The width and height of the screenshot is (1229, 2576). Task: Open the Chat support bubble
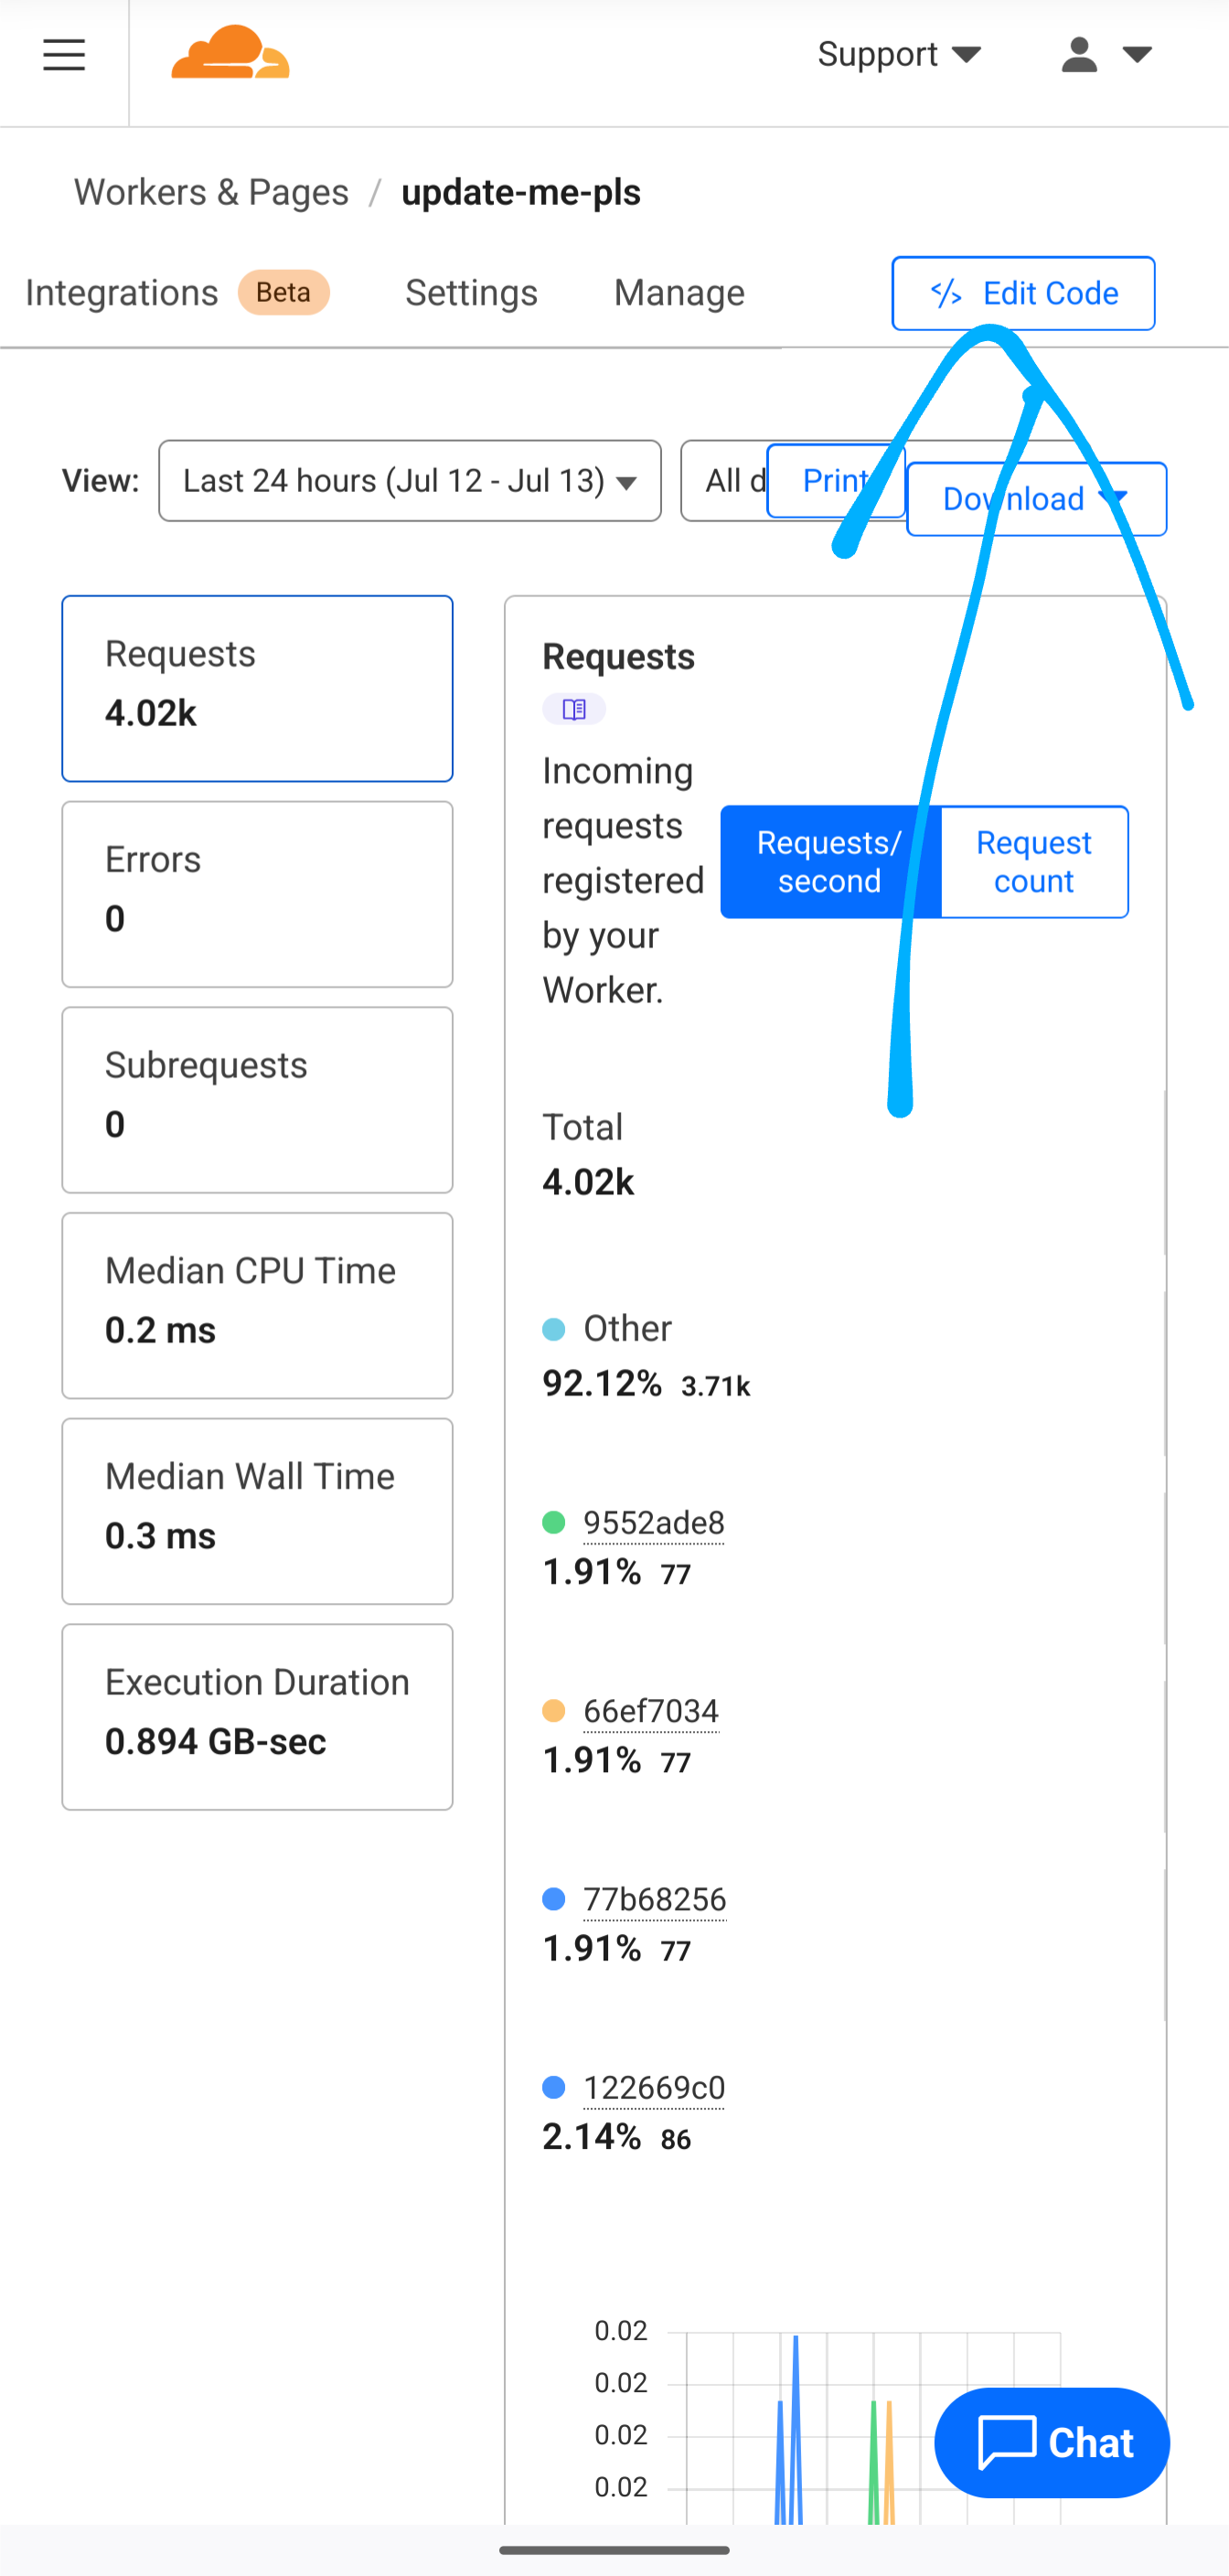tap(1051, 2442)
